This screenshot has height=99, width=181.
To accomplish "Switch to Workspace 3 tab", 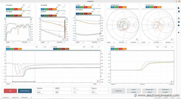I will tap(24, 98).
